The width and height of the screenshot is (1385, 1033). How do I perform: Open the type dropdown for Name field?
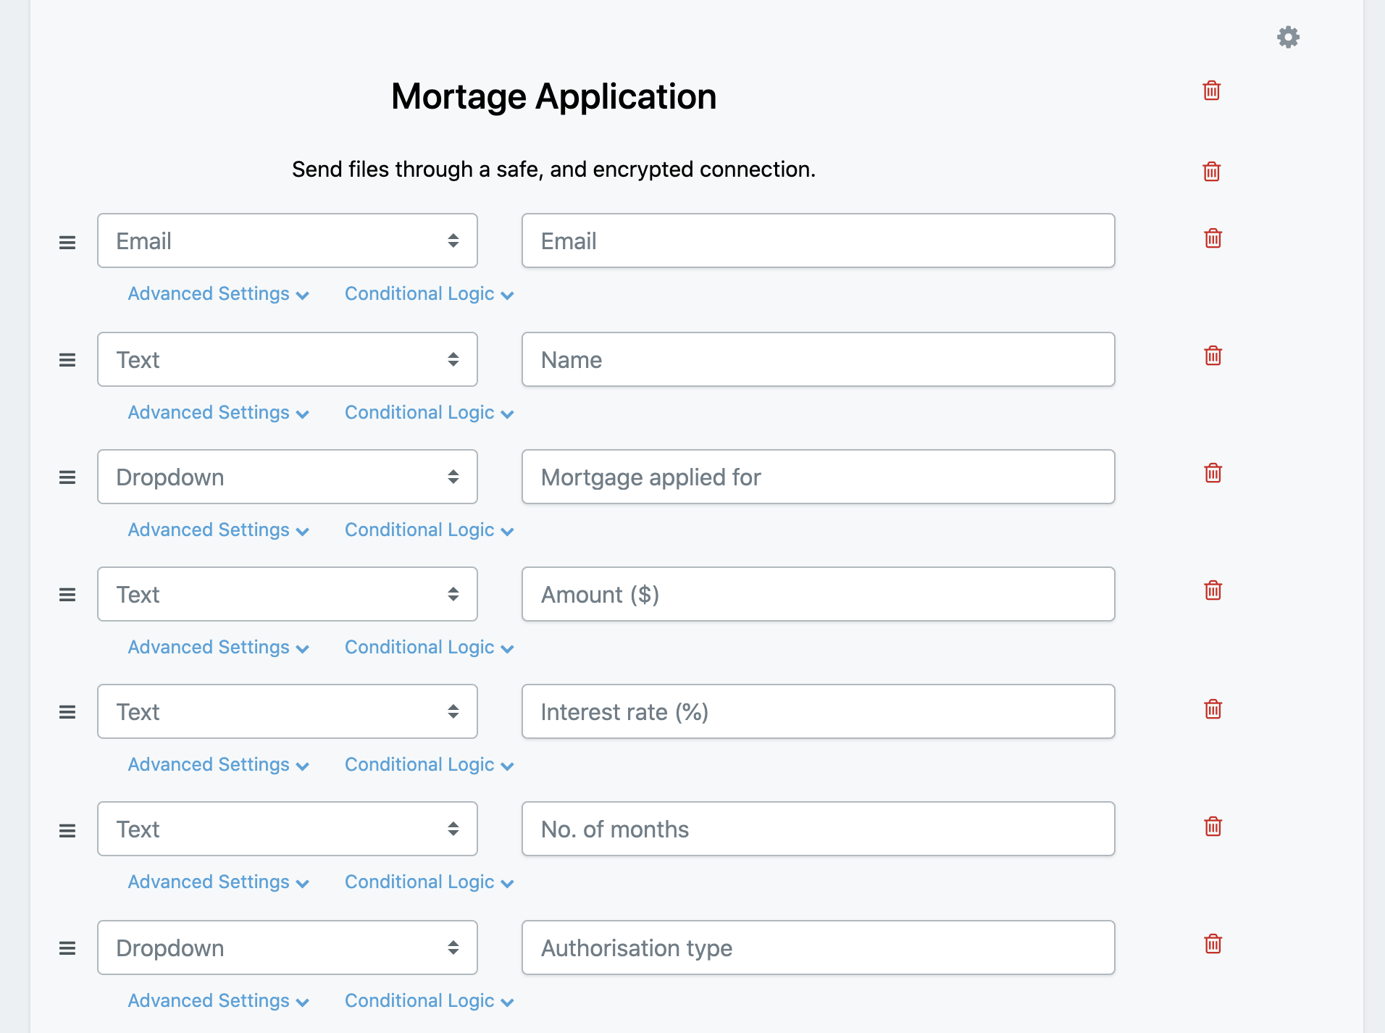pos(288,359)
